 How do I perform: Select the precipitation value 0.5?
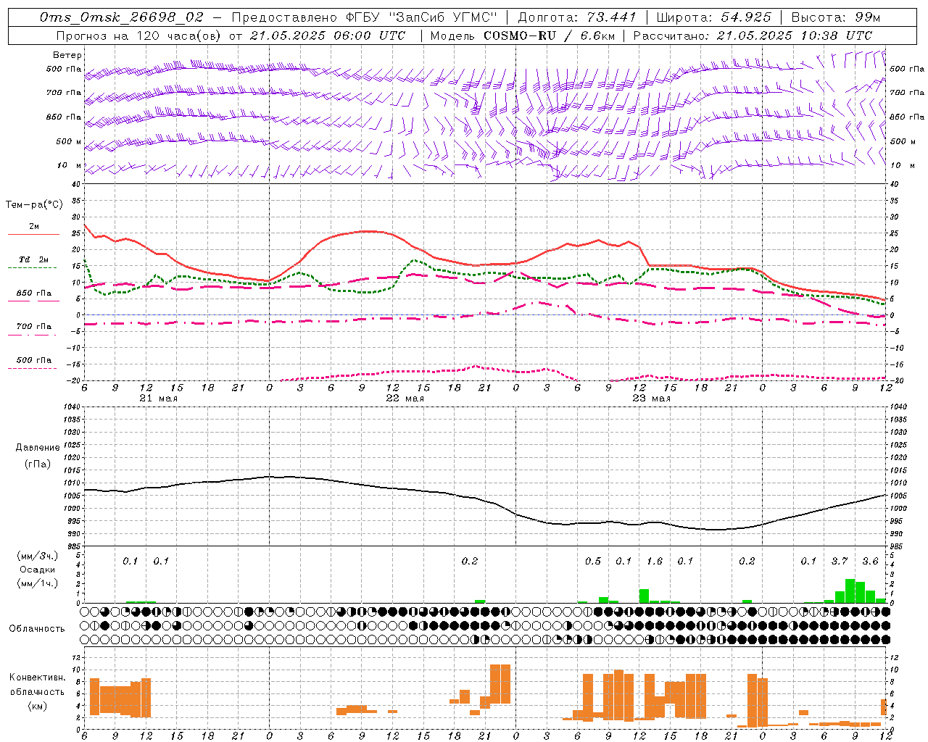(x=593, y=561)
